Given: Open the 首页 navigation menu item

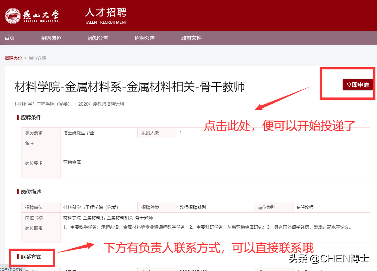Looking at the screenshot, I should click(9, 38).
